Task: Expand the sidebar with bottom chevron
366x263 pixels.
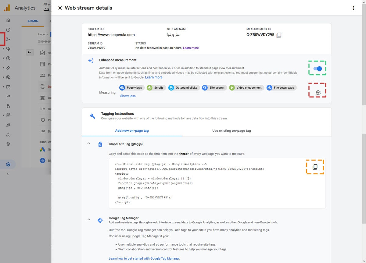Action: click(8, 174)
